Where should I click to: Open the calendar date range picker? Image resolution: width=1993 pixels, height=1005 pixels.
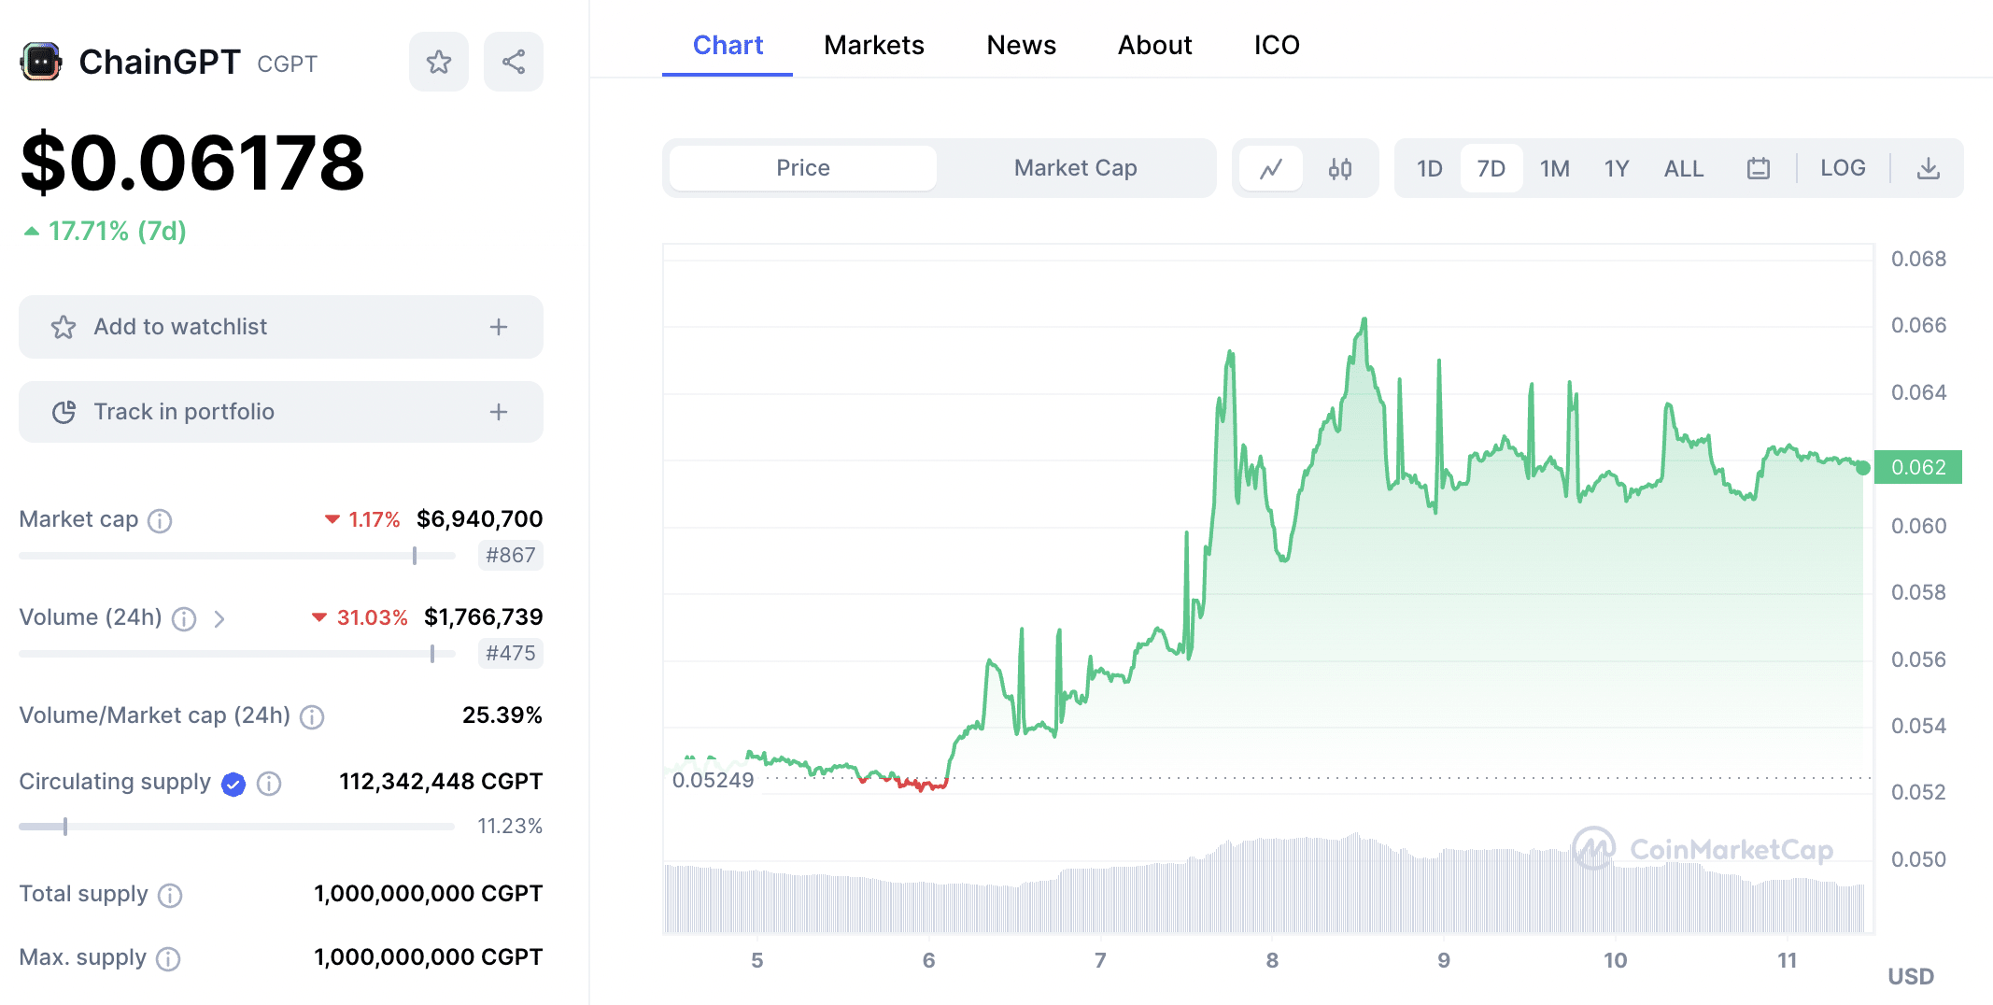(1759, 169)
